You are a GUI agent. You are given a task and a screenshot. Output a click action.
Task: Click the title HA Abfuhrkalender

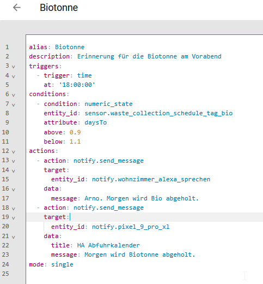click(108, 245)
